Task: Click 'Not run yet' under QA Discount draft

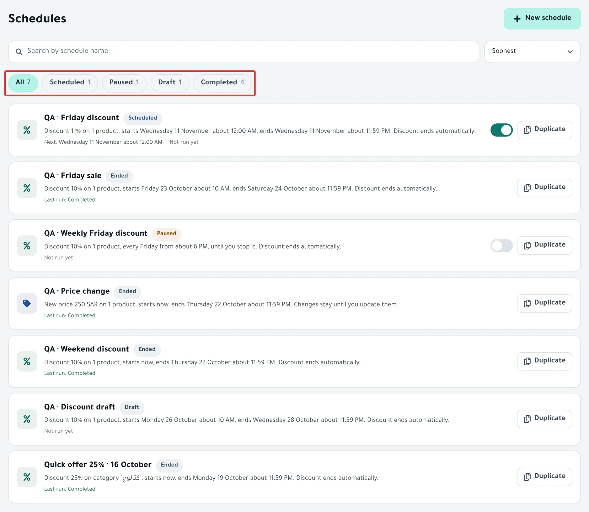Action: point(59,431)
